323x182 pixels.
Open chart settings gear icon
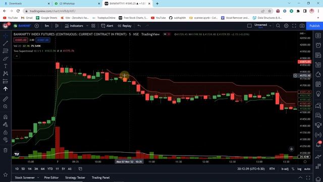pos(286,26)
